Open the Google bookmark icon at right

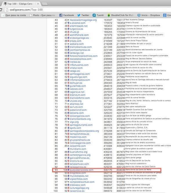click(165, 15)
